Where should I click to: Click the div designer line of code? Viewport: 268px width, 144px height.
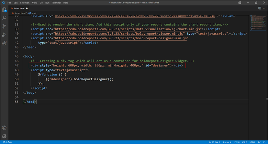pos(107,65)
